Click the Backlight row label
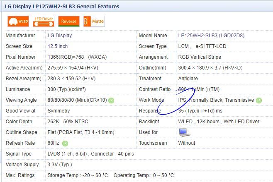This screenshot has width=273, height=182. [149, 122]
